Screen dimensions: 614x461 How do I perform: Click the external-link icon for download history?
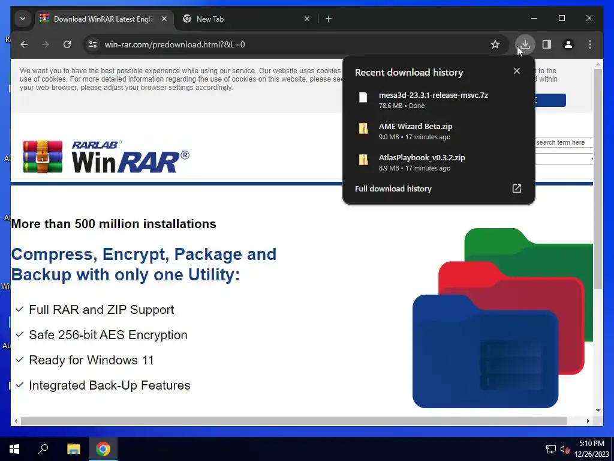(x=517, y=188)
